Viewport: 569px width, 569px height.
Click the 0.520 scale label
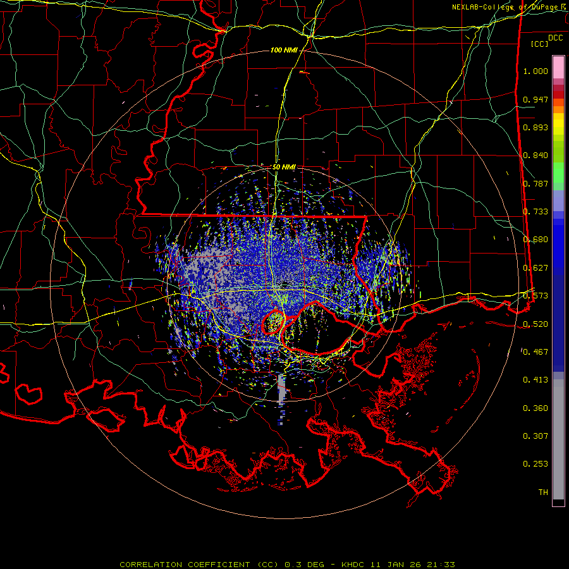pos(535,324)
